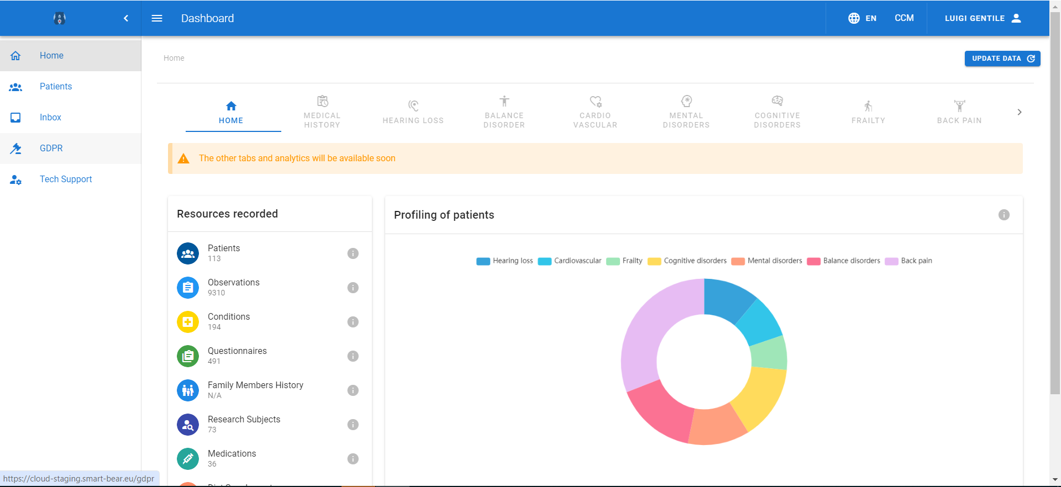The height and width of the screenshot is (487, 1061).
Task: Click the orange Mental disorders donut segment
Action: point(716,426)
